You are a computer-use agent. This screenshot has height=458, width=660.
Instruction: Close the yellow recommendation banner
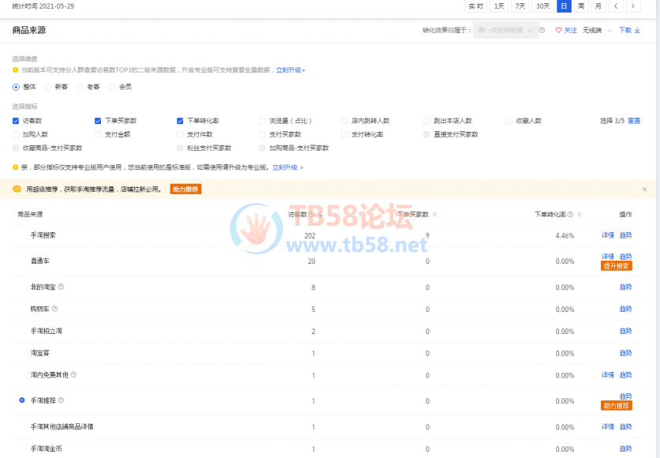644,190
